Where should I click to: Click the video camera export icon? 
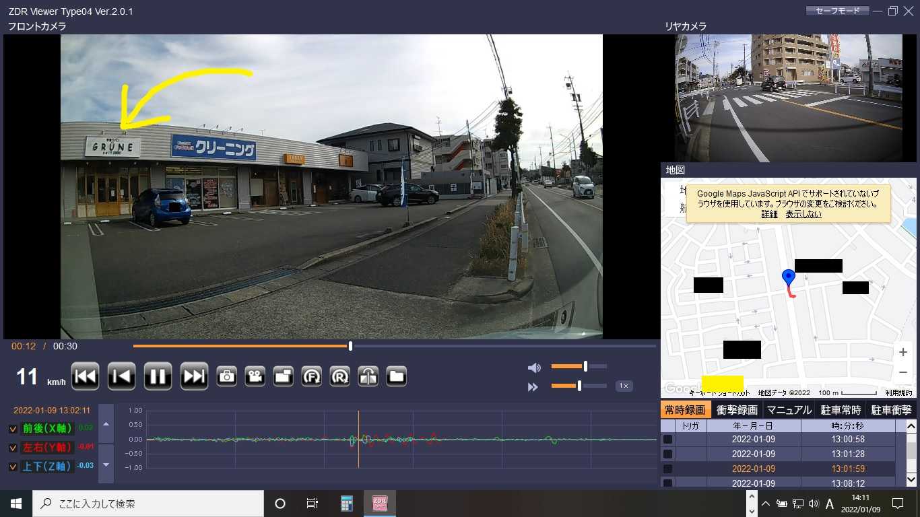pyautogui.click(x=255, y=376)
